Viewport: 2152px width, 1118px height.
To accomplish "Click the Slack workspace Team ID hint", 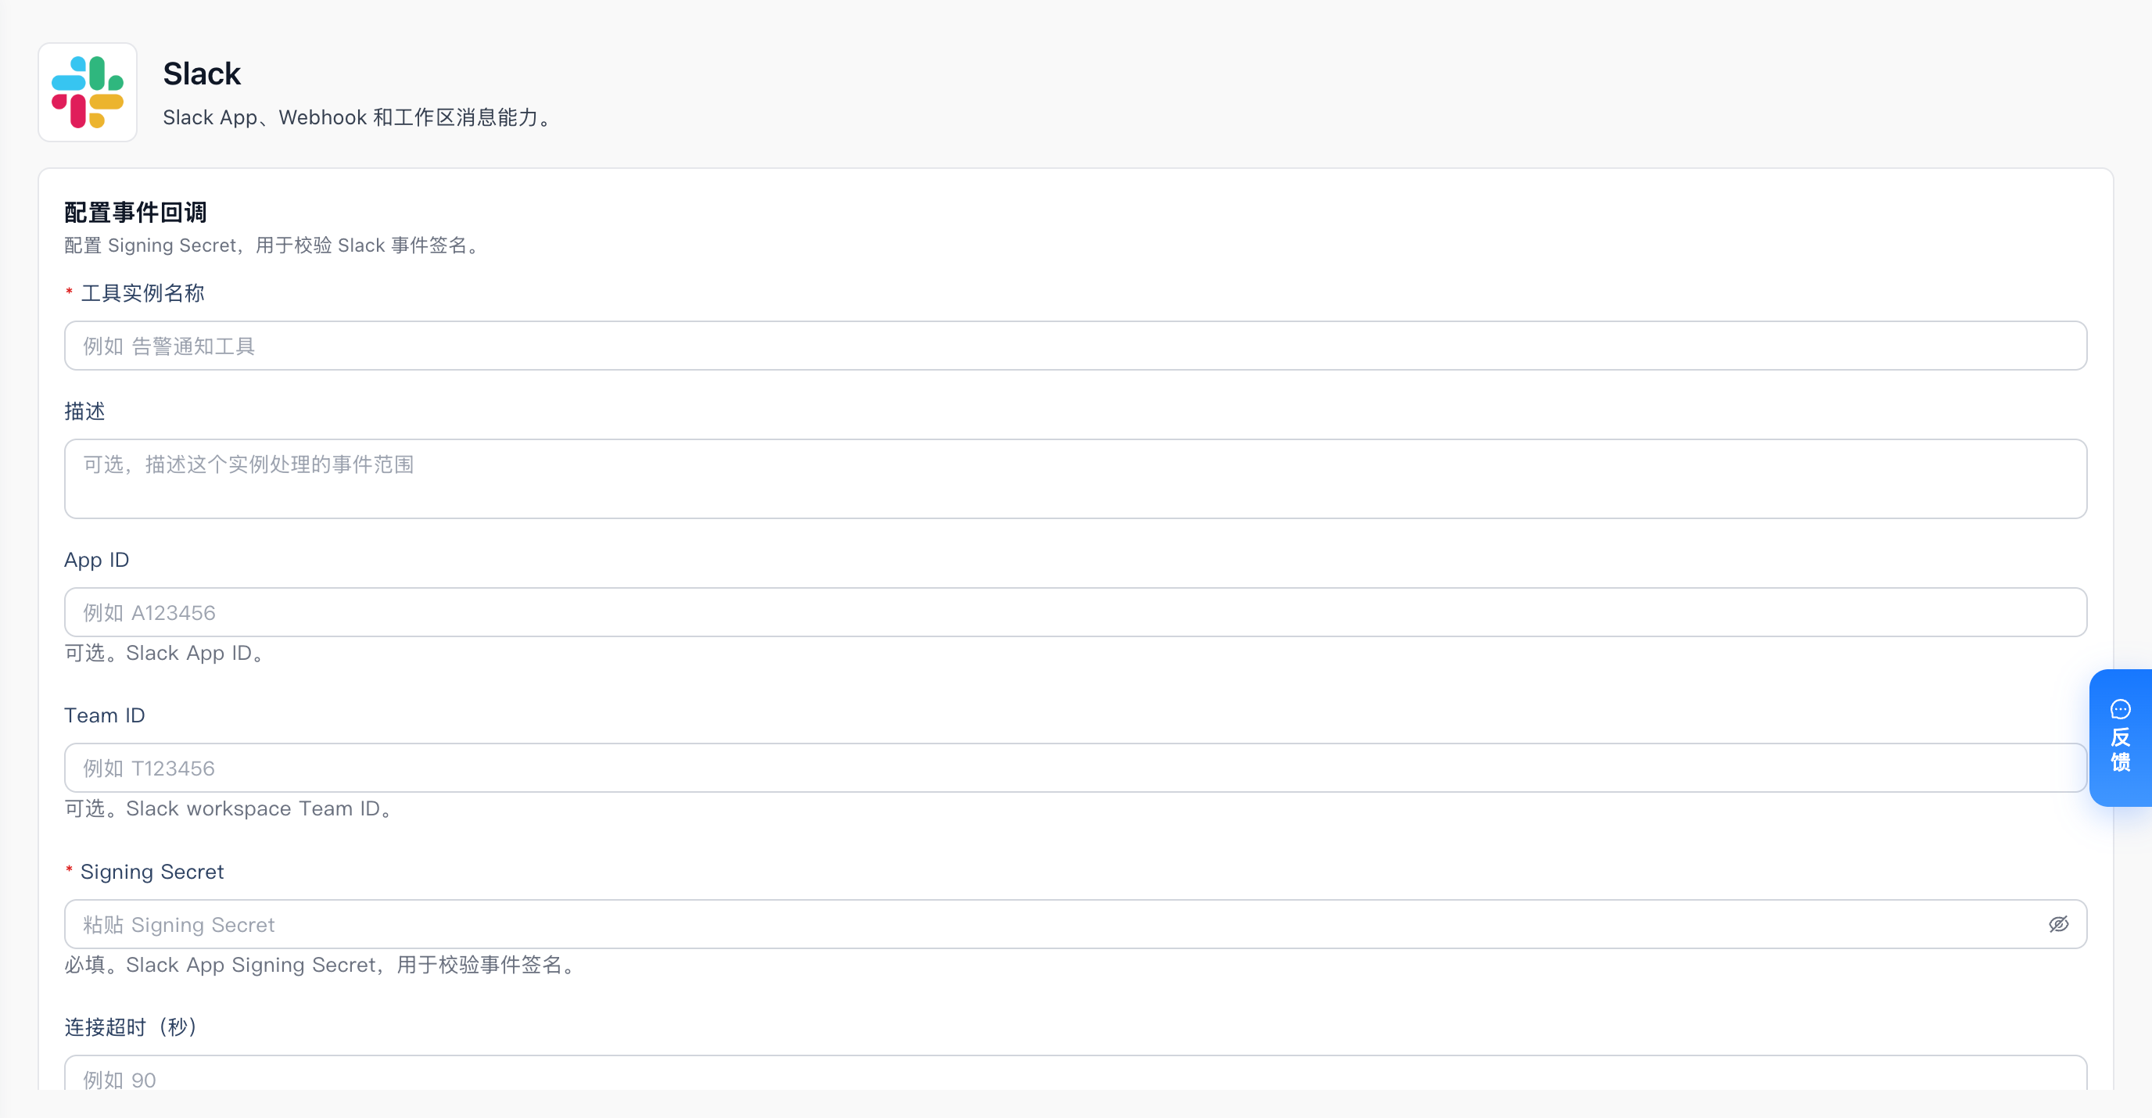I will coord(229,808).
